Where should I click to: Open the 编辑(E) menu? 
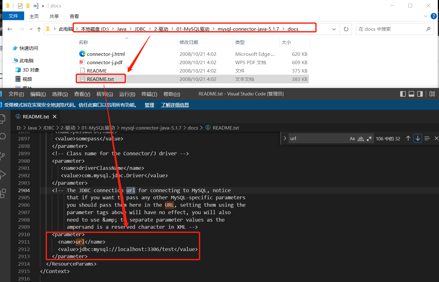pyautogui.click(x=38, y=94)
